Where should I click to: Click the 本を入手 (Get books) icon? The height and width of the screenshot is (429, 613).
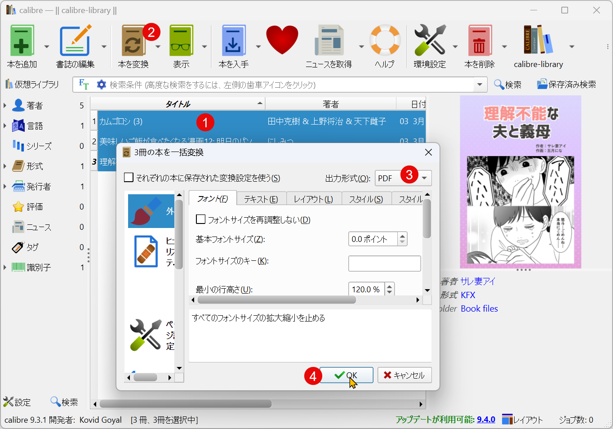233,40
